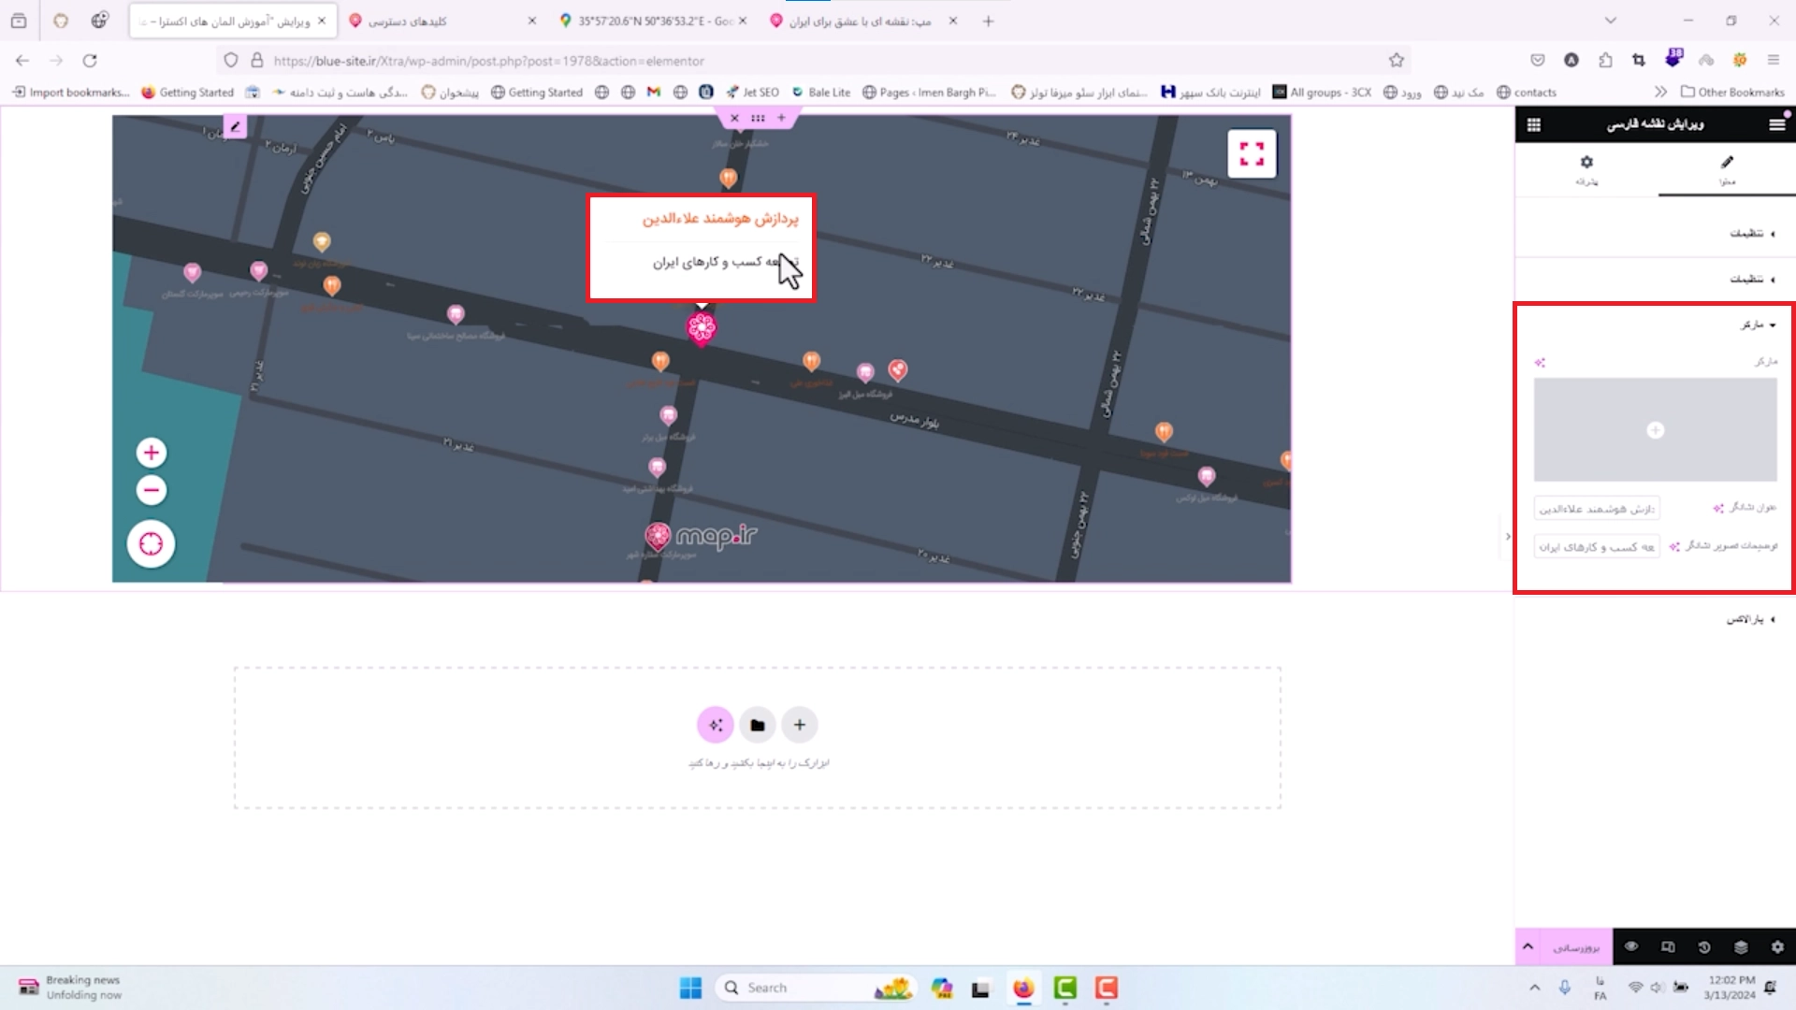Image resolution: width=1796 pixels, height=1010 pixels.
Task: Click the edit widget pencil handle on map
Action: coord(235,126)
